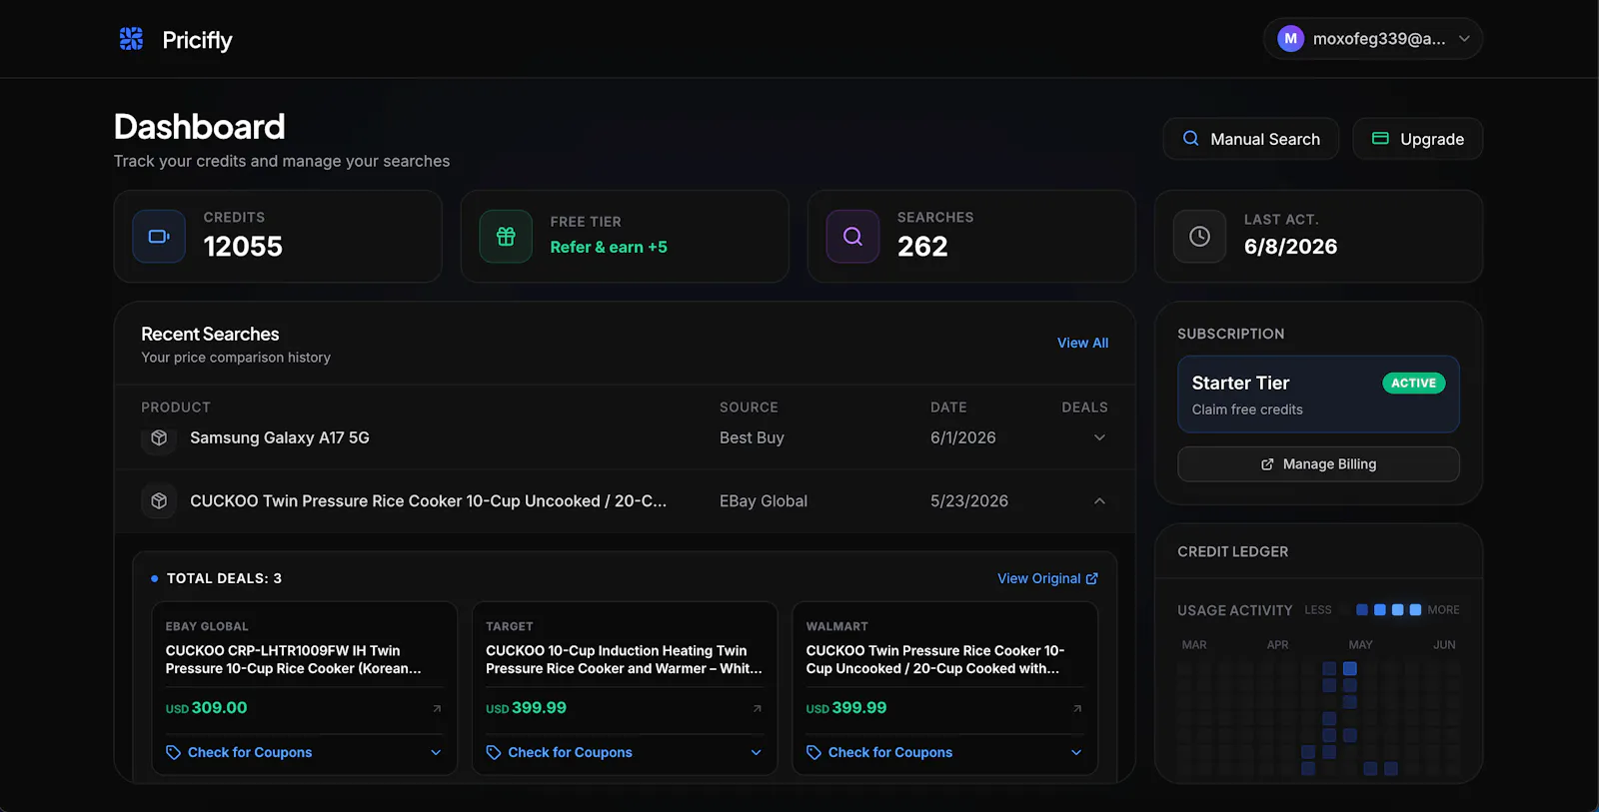
Task: Open the View All searches link
Action: click(x=1082, y=343)
